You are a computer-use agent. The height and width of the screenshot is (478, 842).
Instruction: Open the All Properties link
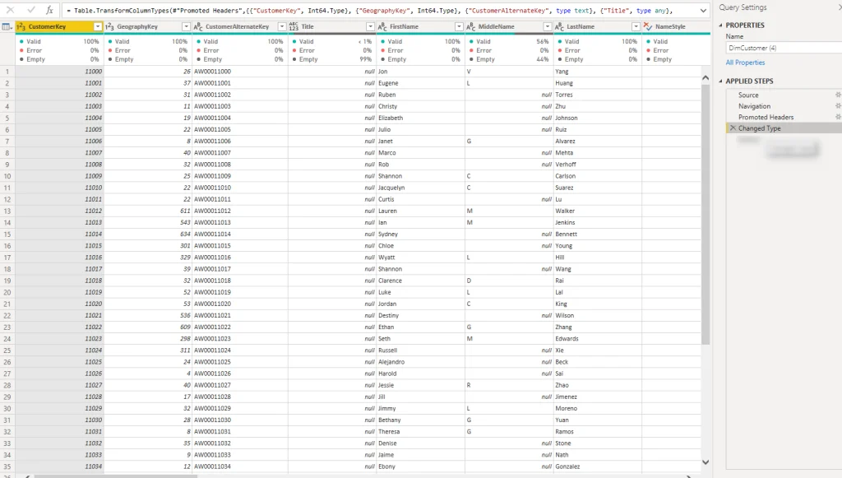[x=745, y=63]
